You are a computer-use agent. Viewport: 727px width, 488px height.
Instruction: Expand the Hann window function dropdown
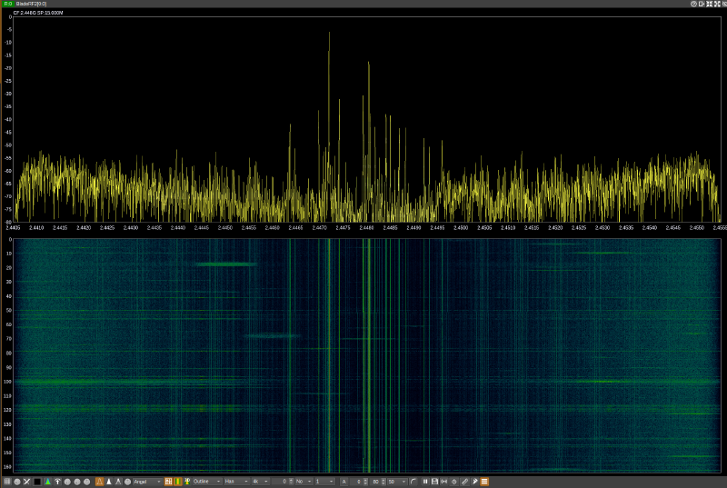coord(235,481)
